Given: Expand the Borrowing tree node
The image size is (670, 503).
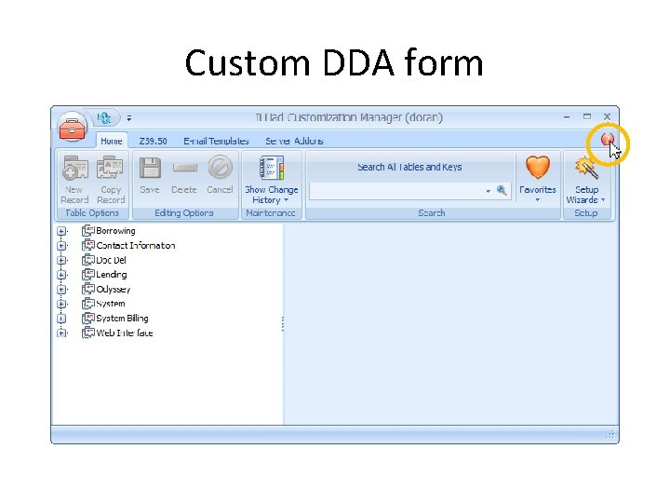Looking at the screenshot, I should point(61,231).
